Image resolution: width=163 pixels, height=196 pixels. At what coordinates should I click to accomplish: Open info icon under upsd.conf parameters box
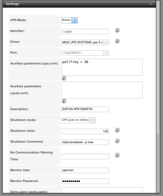coord(64,101)
